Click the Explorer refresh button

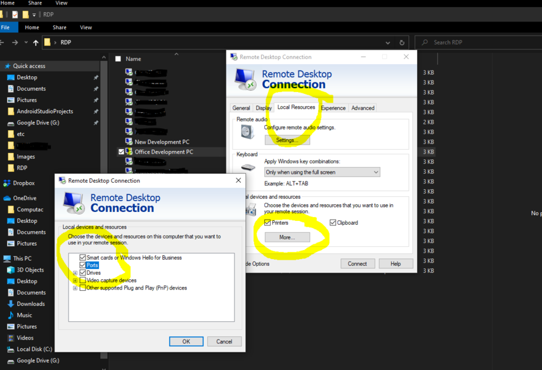402,43
